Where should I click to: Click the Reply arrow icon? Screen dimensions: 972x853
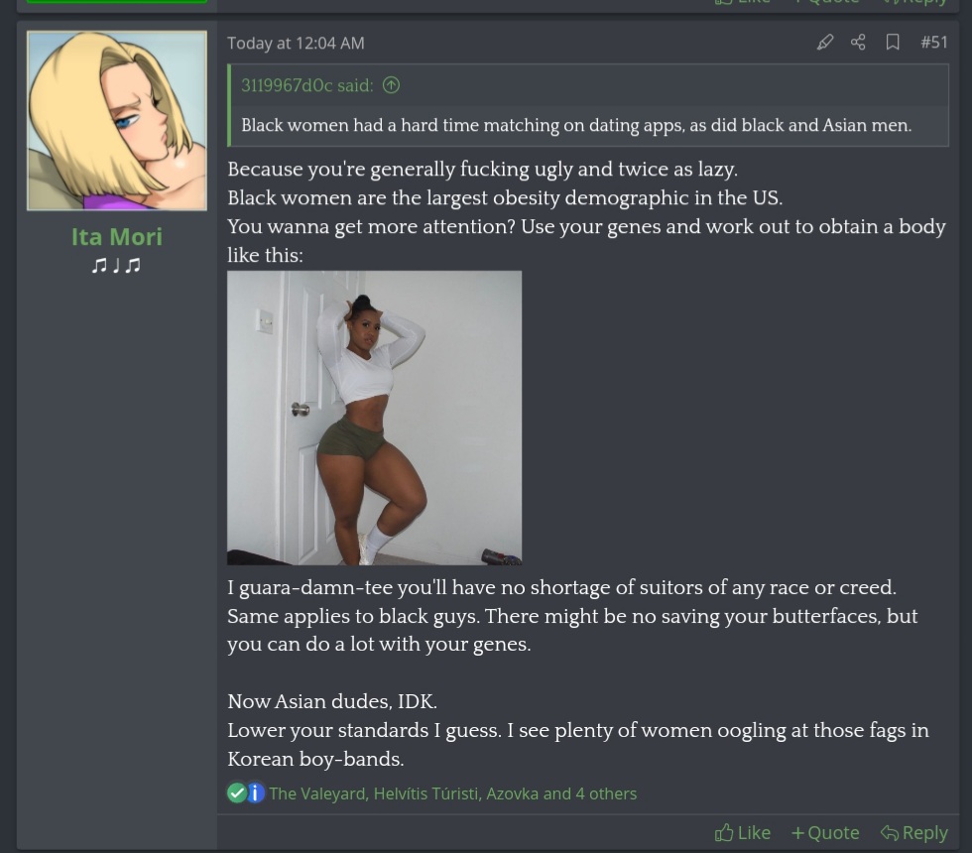(x=890, y=832)
